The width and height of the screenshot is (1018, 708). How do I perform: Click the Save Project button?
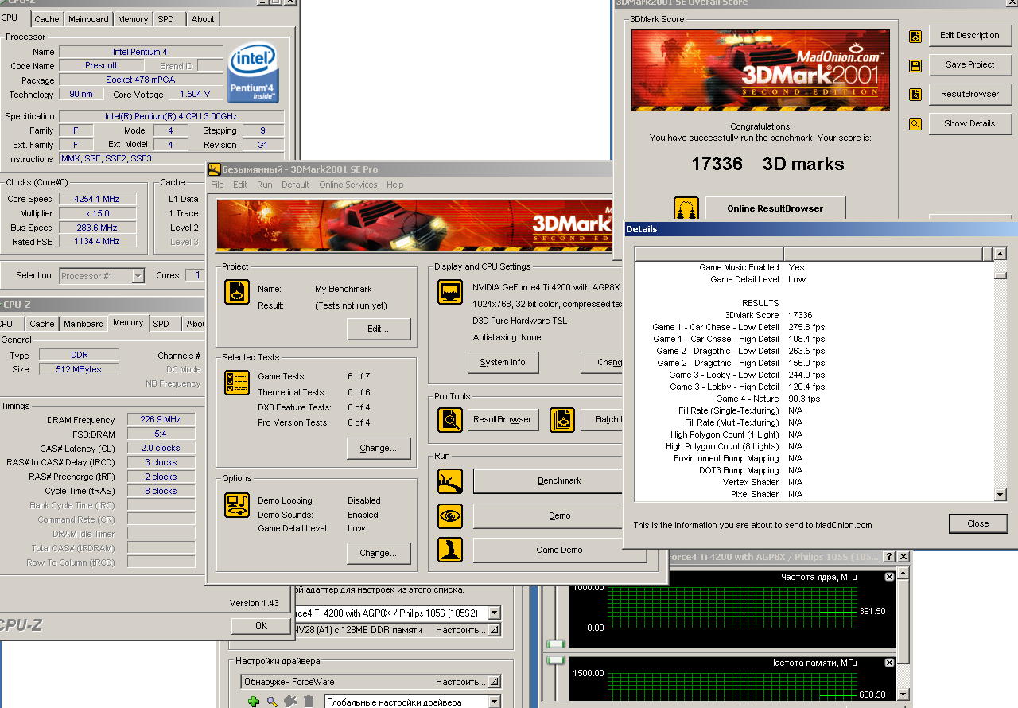click(969, 65)
